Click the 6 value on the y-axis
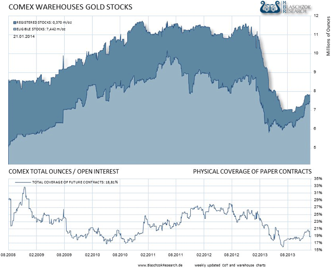Viewport: 331px width, 268px height. [x=315, y=128]
